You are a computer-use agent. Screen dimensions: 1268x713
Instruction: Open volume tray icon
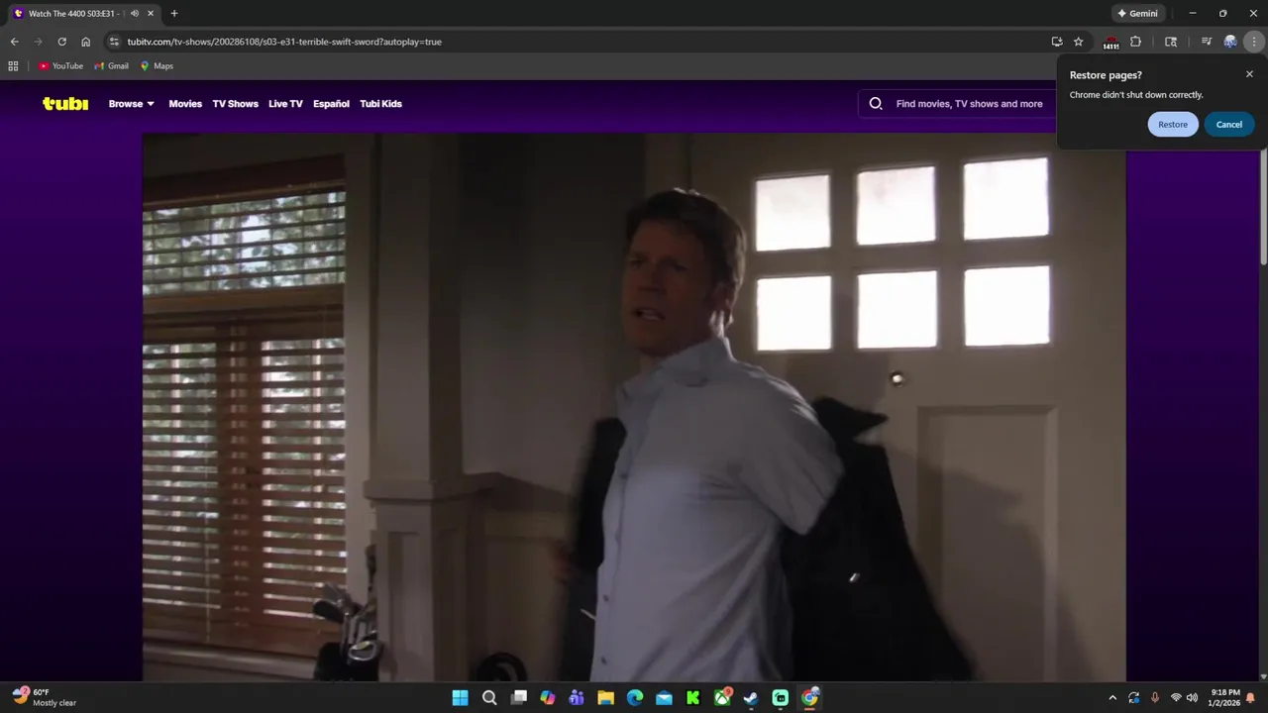(1192, 698)
